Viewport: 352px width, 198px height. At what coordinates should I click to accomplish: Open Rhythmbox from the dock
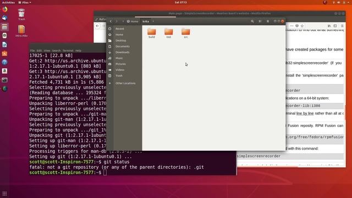[4, 36]
